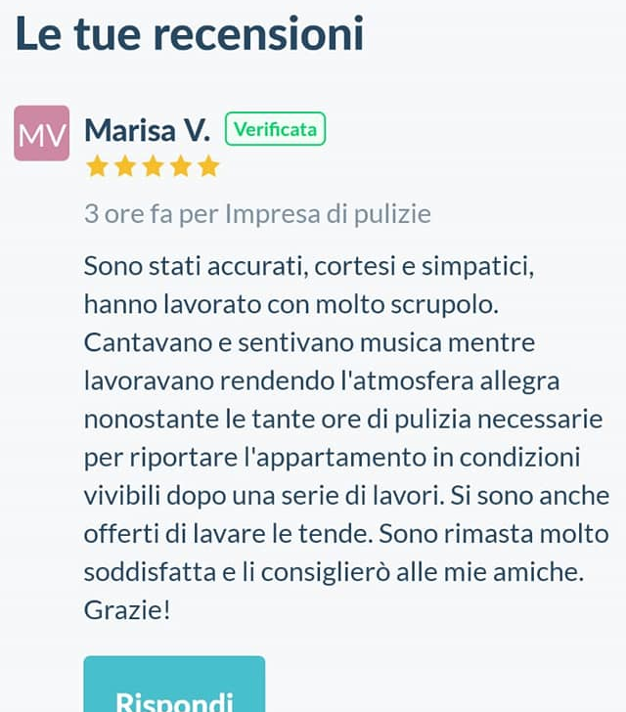Click the line starting "nonostante le tante ore"
Screen dimensions: 626x712
tap(342, 420)
